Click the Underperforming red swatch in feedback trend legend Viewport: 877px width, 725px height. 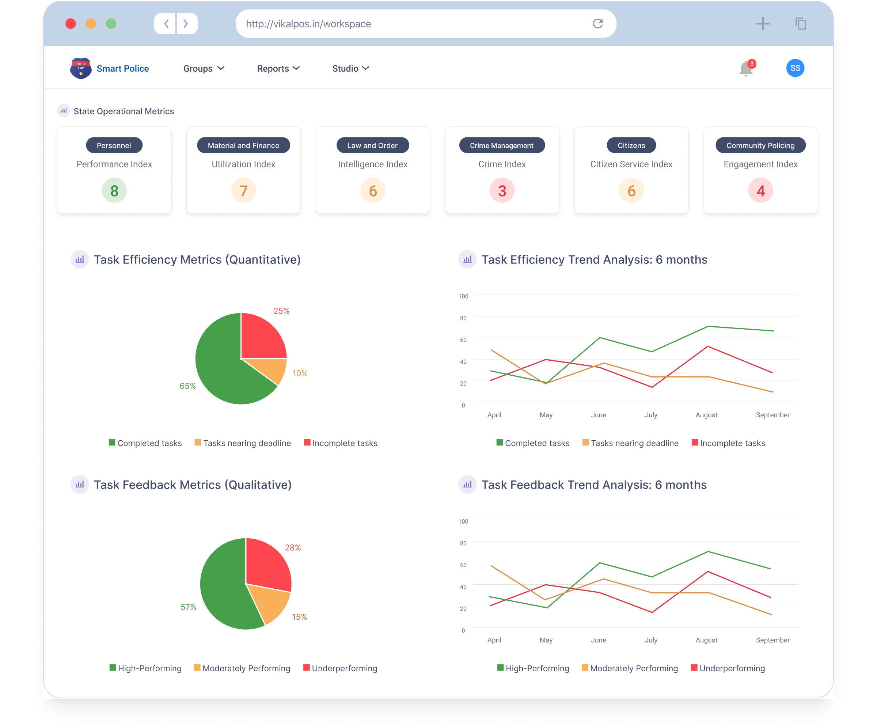coord(694,668)
